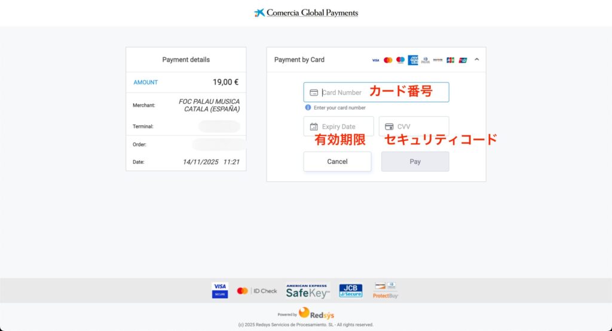The width and height of the screenshot is (612, 331).
Task: Click the Maestro card logo
Action: click(x=400, y=60)
